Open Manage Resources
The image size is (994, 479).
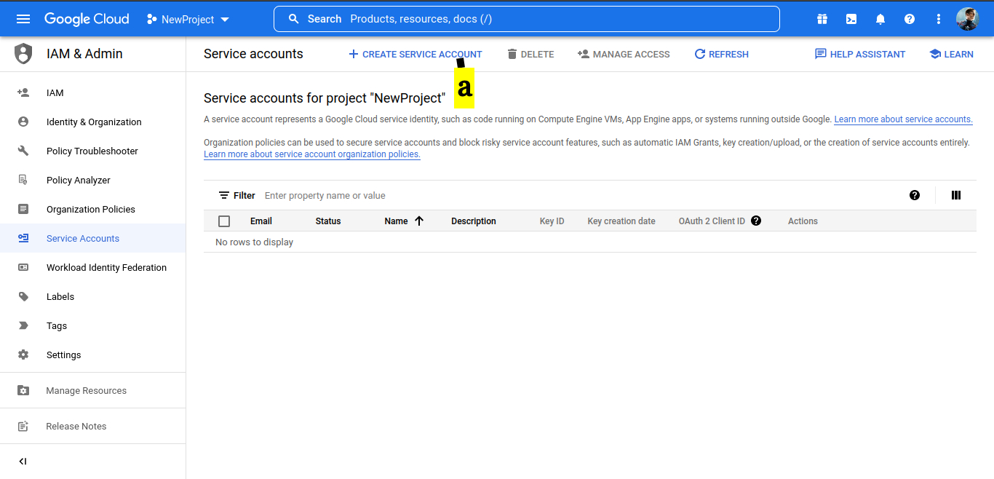[x=92, y=390]
